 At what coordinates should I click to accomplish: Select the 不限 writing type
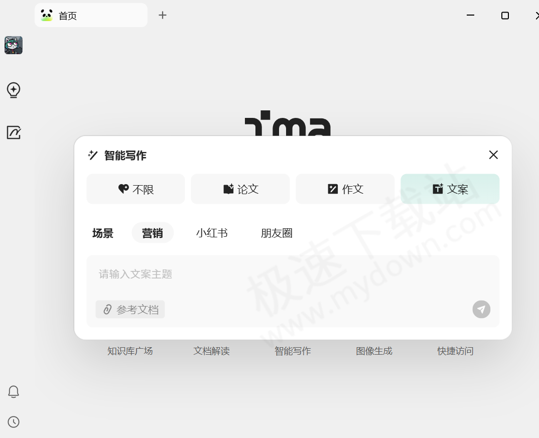click(136, 189)
